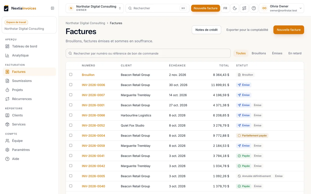Viewport: 311px width, 194px height.
Task: Tick the checkbox for INV-2026-0006
Action: [x=71, y=85]
